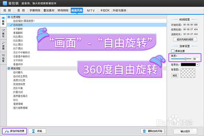Collapse the 位置调整 group
This screenshot has height=136, width=204.
(9, 17)
